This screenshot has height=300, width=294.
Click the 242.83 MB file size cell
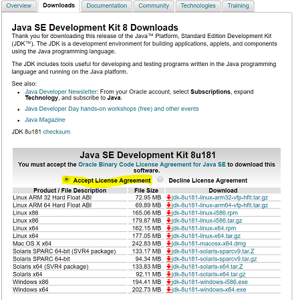click(146, 243)
